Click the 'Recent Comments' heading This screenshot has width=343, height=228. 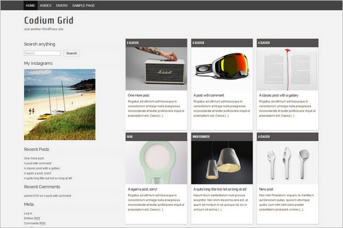coord(42,186)
